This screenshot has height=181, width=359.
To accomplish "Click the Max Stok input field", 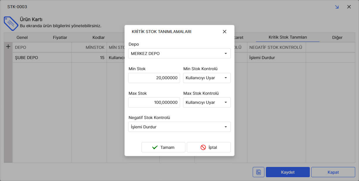I will click(154, 103).
